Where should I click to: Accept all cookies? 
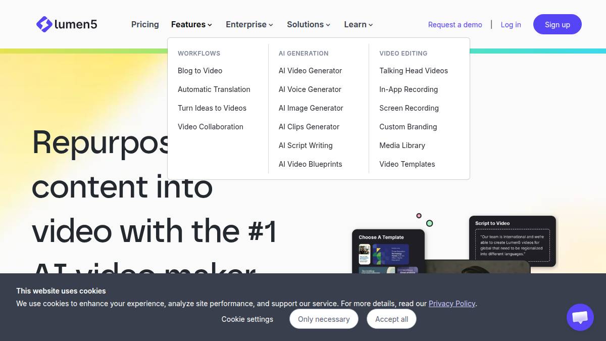click(391, 319)
